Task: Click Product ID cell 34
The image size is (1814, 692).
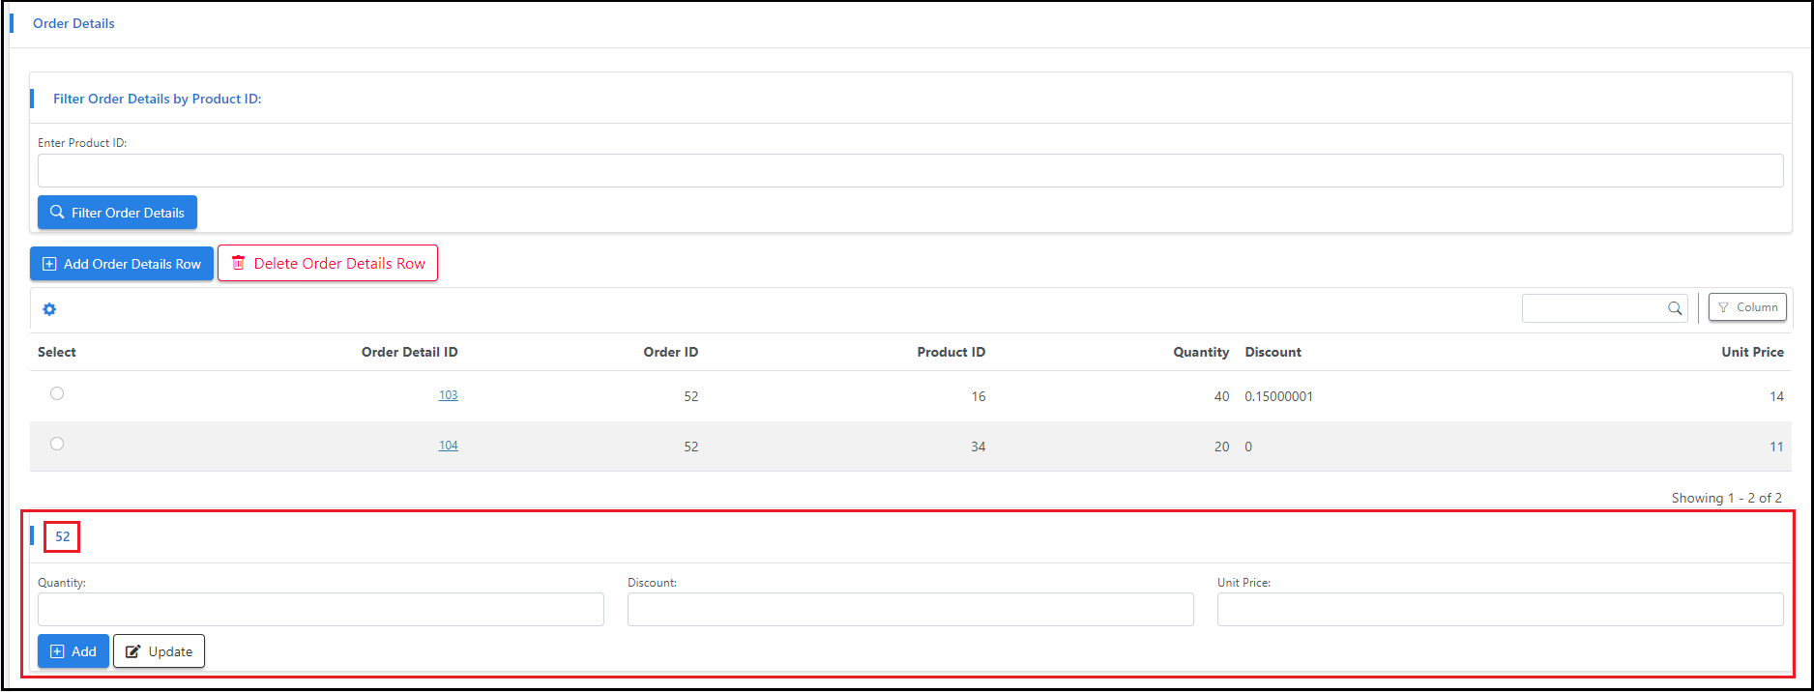Action: click(979, 447)
